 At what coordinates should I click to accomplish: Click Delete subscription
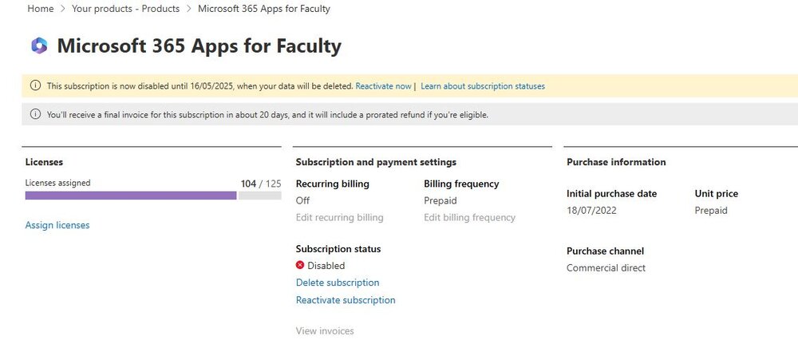338,283
